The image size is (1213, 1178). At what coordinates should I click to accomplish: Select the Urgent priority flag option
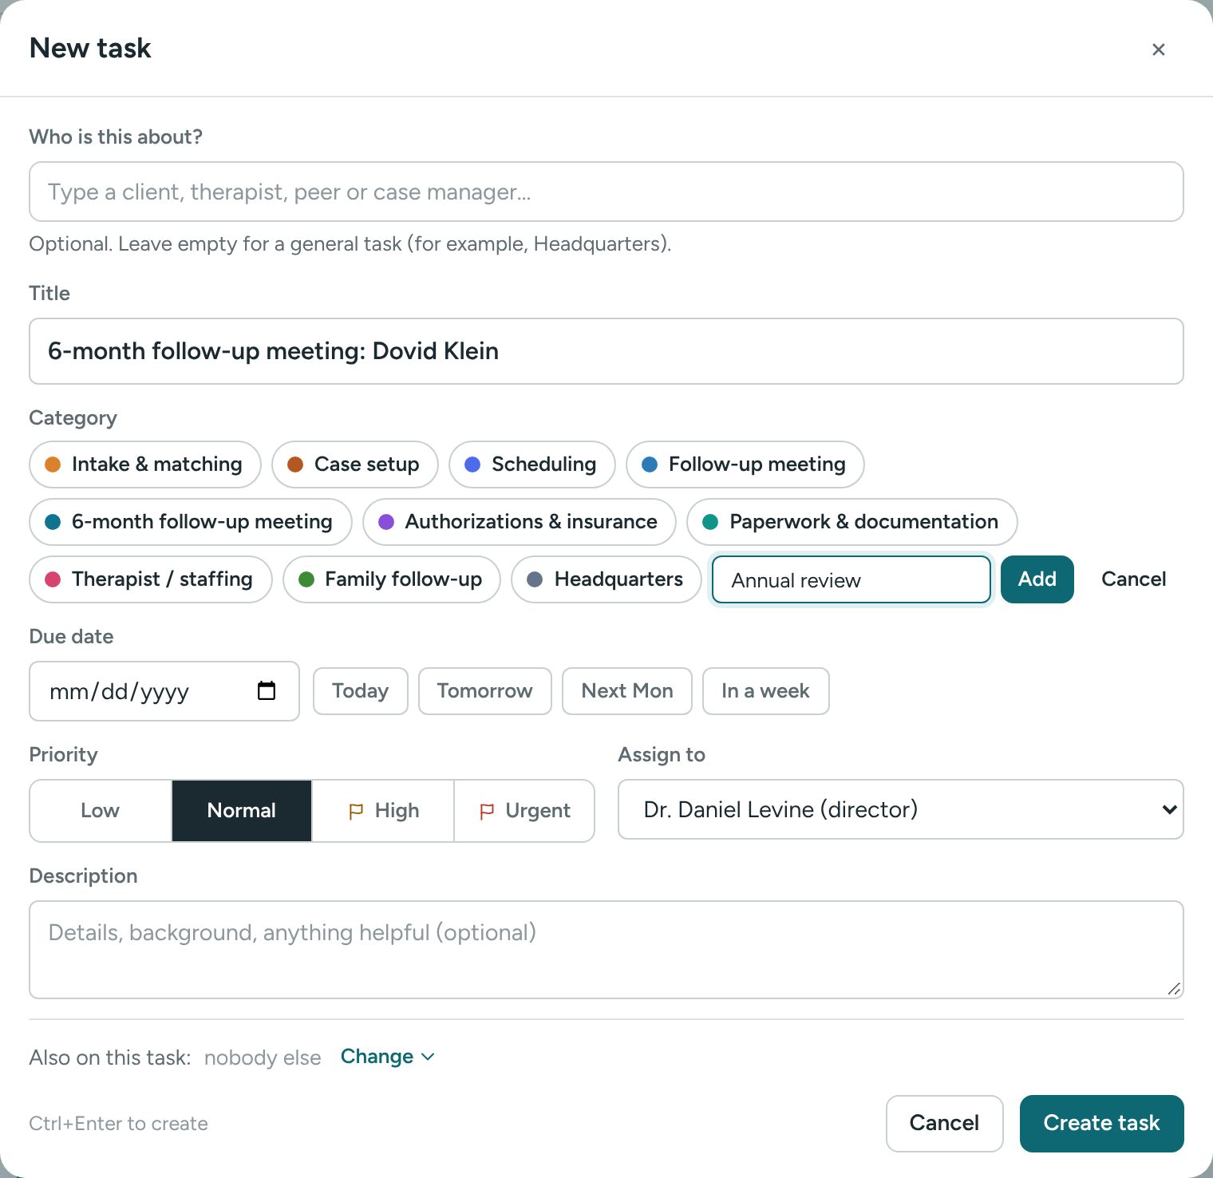coord(524,811)
